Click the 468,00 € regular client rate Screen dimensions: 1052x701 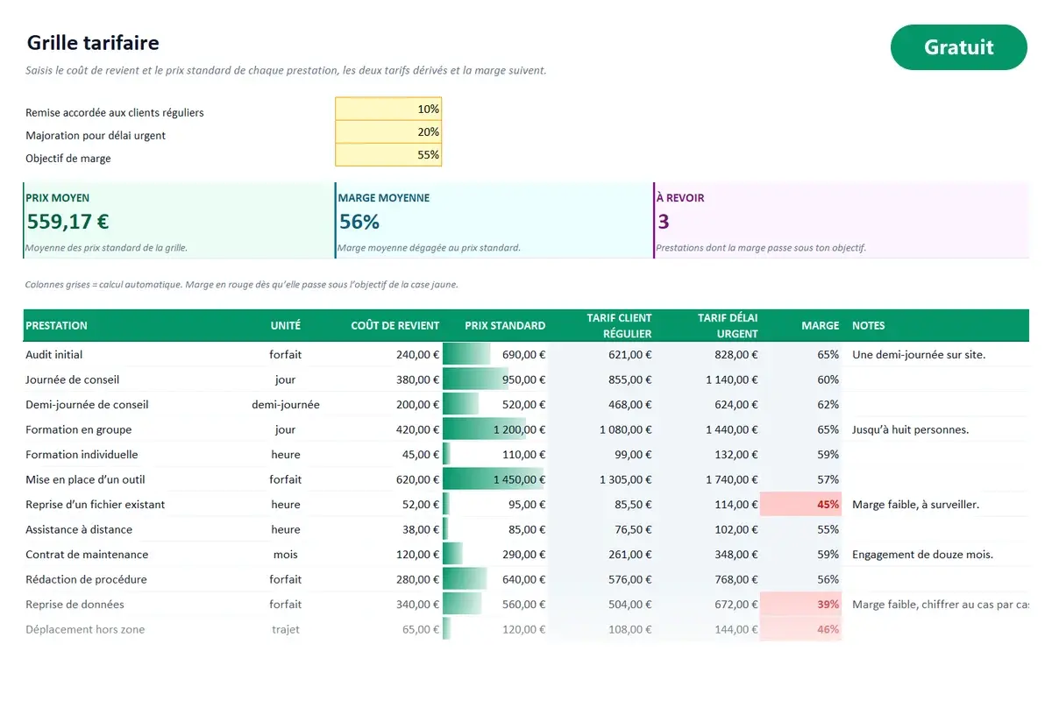point(630,405)
